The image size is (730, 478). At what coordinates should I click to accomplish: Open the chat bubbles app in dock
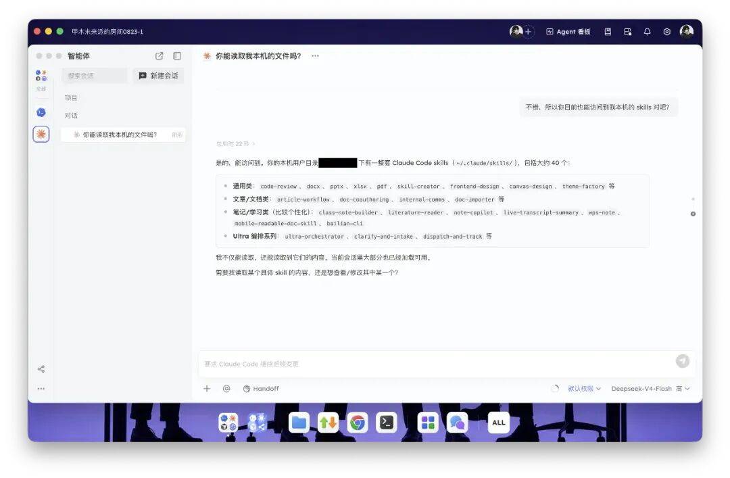coord(457,423)
